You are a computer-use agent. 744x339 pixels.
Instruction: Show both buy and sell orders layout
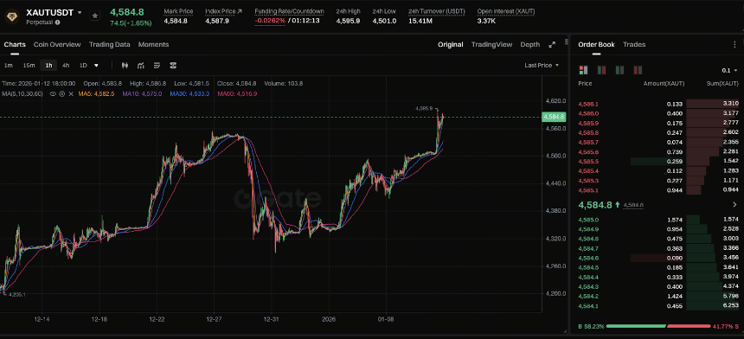[x=584, y=70]
